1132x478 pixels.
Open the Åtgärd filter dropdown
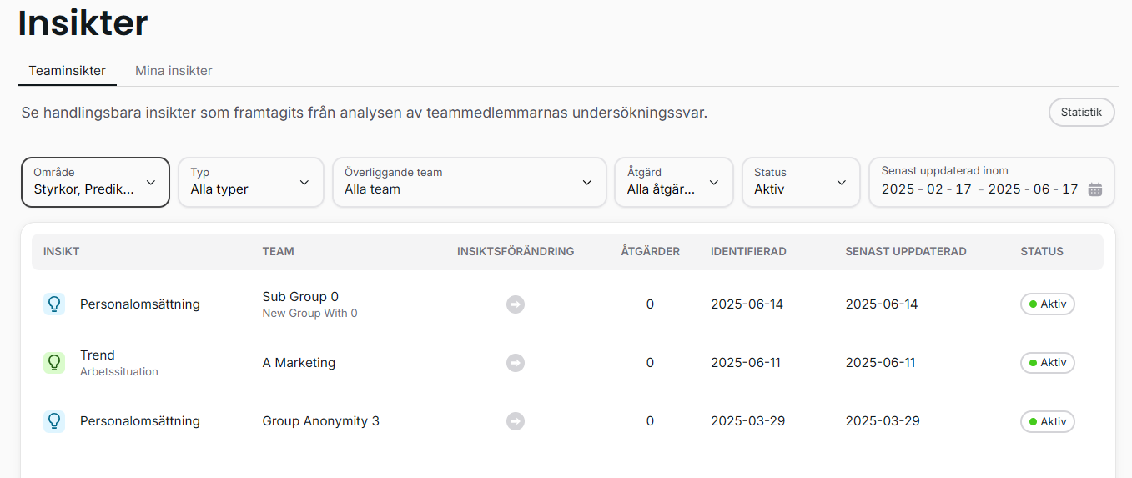674,182
